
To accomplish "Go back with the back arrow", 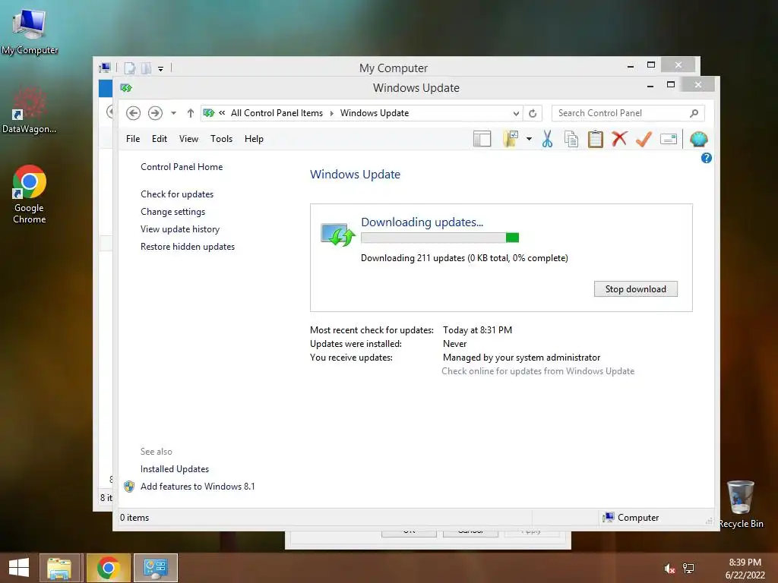I will (x=133, y=113).
